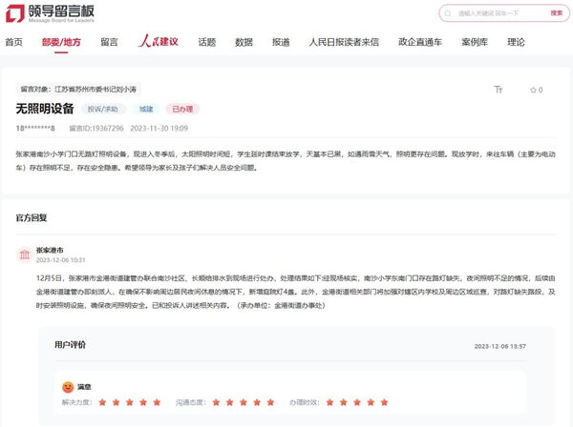Click the 张家港市 responder name
The width and height of the screenshot is (573, 427).
[50, 250]
